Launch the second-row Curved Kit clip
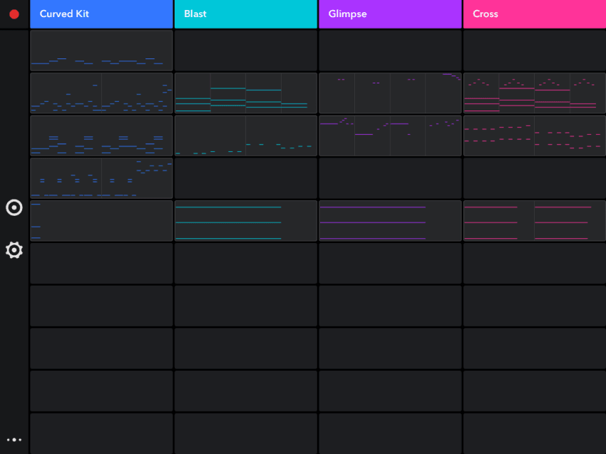This screenshot has width=606, height=454. (x=101, y=93)
